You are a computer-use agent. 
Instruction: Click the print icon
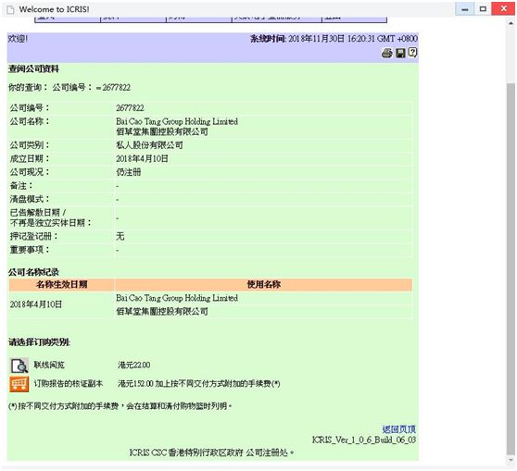point(387,53)
